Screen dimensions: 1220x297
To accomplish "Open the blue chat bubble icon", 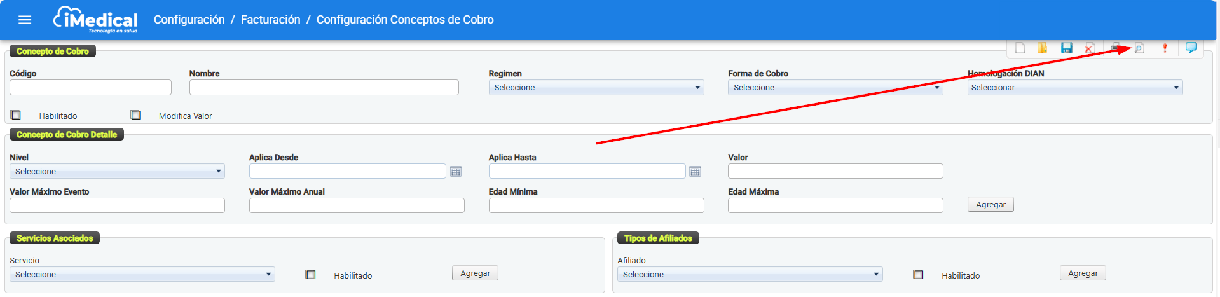I will point(1191,48).
